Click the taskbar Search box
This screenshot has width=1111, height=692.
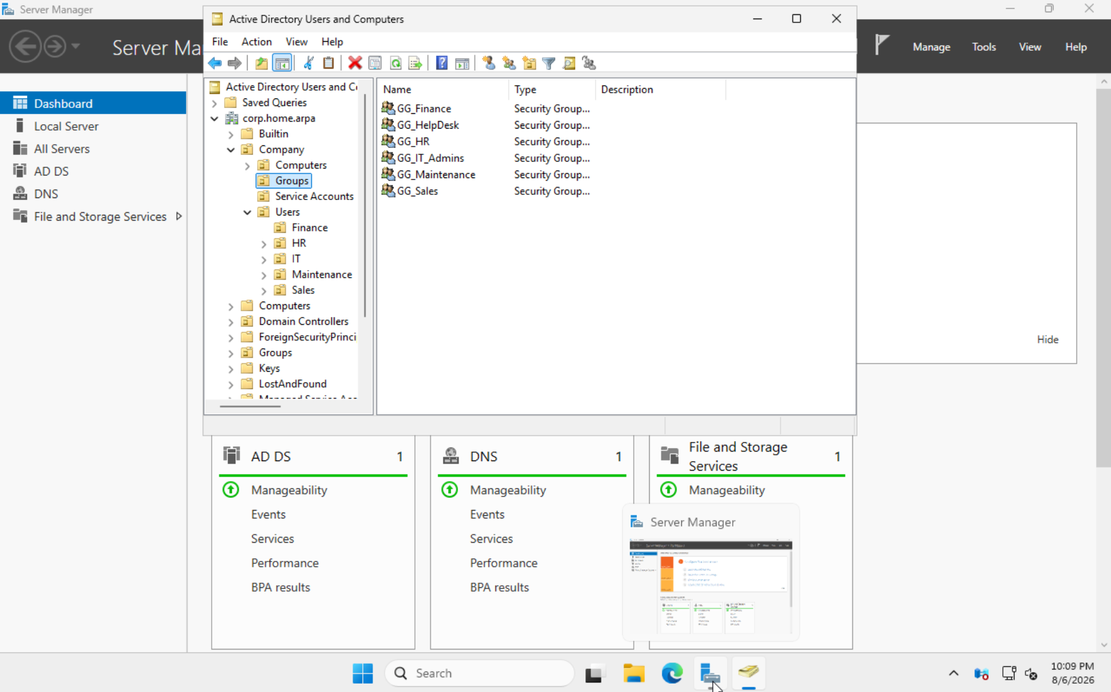pos(479,673)
